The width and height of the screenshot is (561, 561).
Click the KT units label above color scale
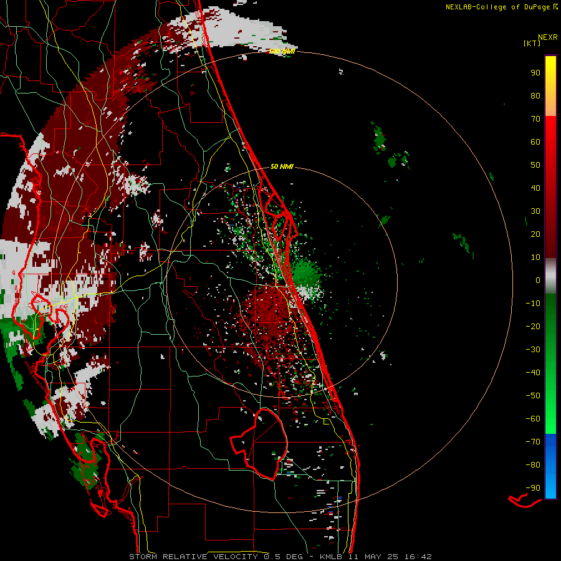[532, 43]
